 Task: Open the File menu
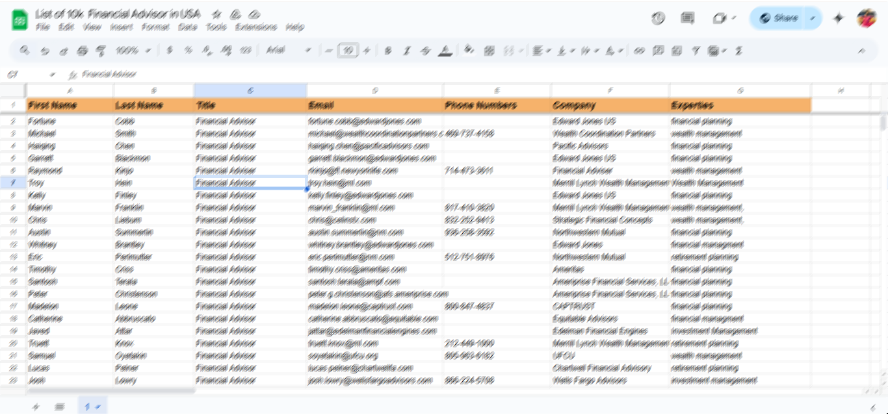tap(43, 27)
